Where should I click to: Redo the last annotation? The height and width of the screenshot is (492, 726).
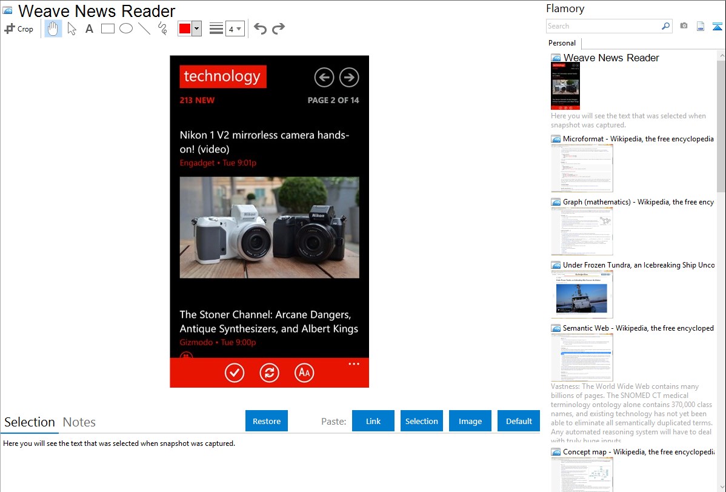(278, 29)
